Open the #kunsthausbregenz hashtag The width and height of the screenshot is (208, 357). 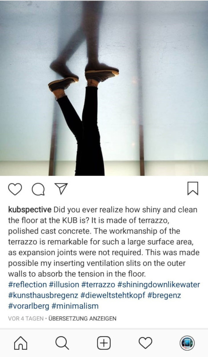[43, 295]
